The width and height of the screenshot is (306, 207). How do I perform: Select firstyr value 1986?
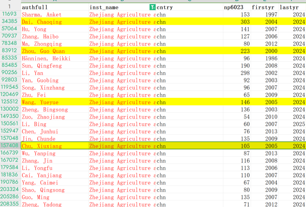click(x=271, y=58)
